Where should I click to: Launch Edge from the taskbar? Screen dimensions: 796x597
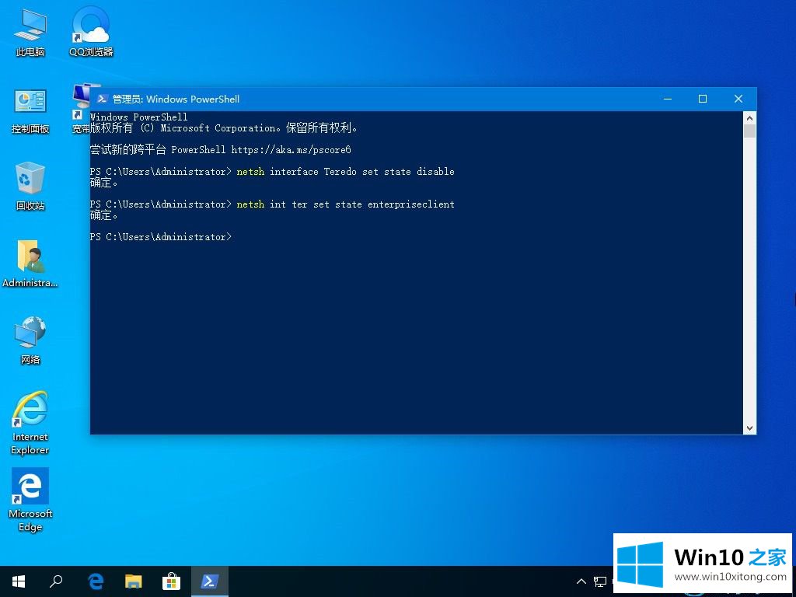pos(96,581)
